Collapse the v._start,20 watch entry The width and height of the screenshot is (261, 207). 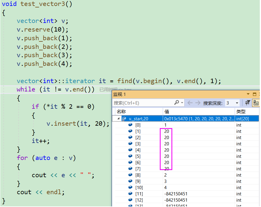click(118, 119)
